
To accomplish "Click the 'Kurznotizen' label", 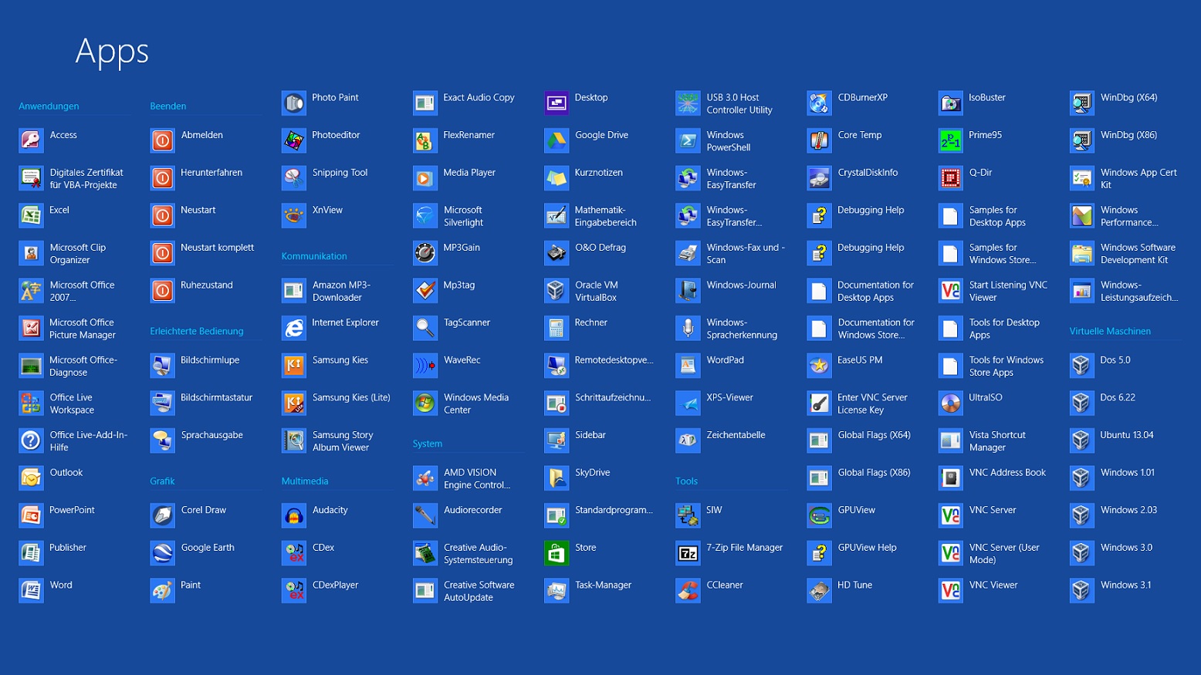I will click(x=599, y=173).
